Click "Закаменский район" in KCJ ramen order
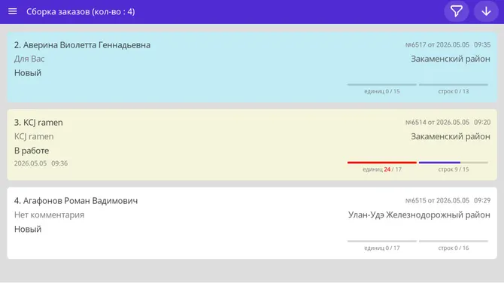 coord(451,137)
